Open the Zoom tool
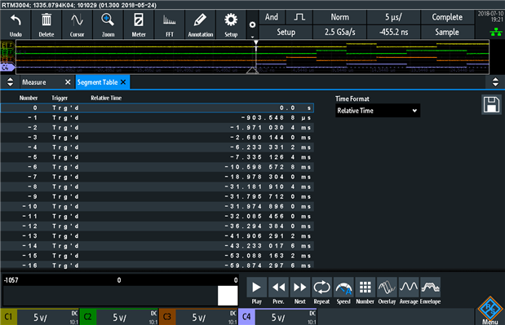 coord(108,24)
